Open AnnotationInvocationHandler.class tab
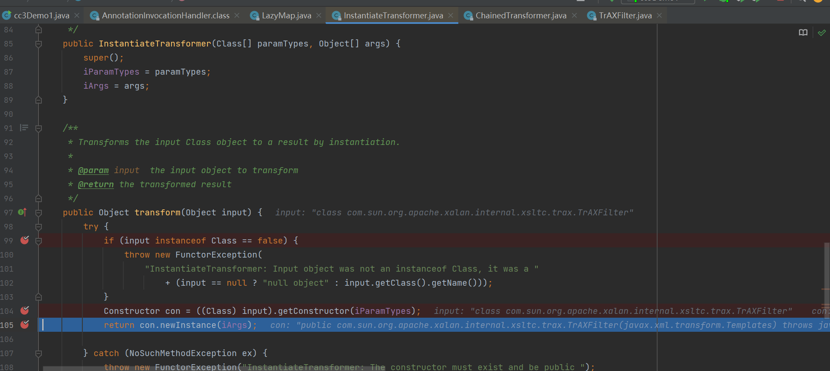 click(x=166, y=16)
